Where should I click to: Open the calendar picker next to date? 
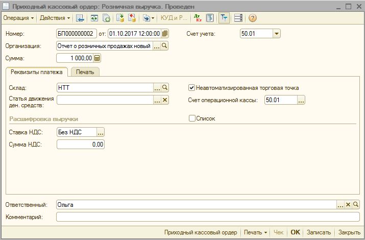pyautogui.click(x=165, y=34)
